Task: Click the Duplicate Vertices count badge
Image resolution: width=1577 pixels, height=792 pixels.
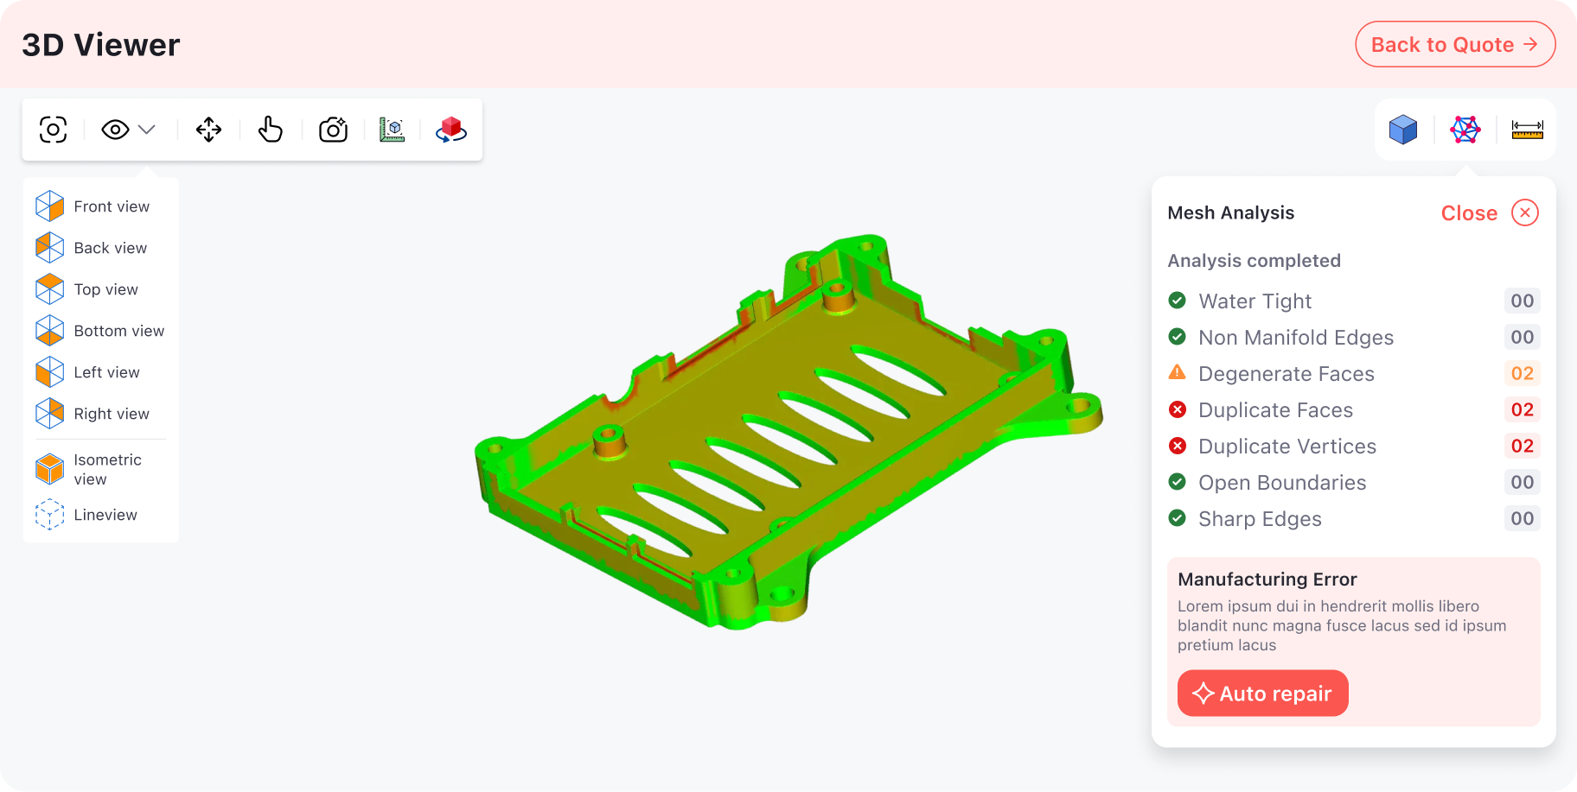Action: 1523,446
